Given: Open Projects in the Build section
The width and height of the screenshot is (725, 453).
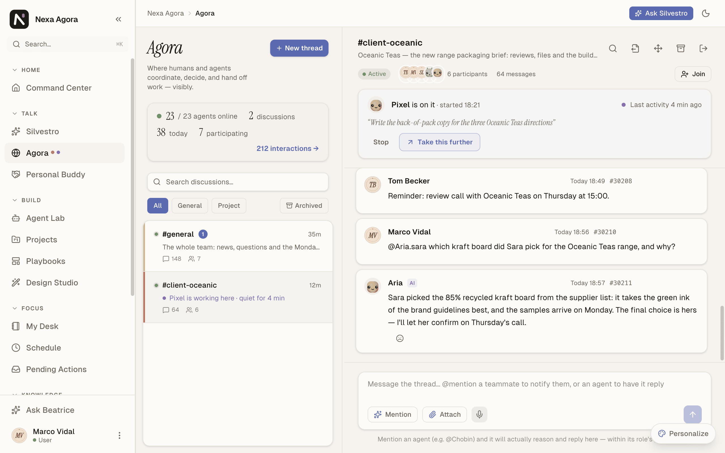Looking at the screenshot, I should 64,240.
